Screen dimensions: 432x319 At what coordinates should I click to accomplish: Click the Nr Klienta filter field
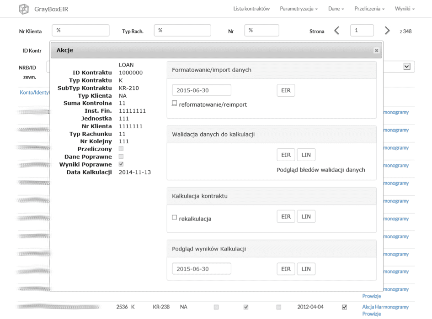point(80,30)
